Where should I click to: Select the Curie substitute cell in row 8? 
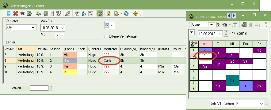pyautogui.click(x=111, y=61)
